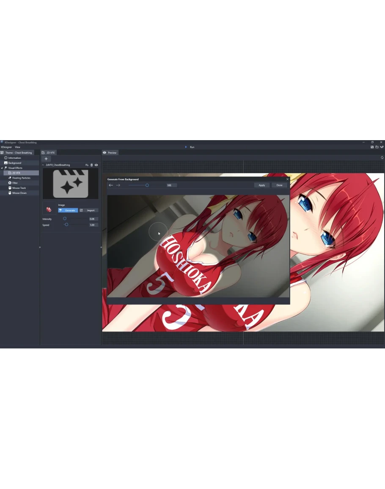Switch to the Preview tab
Screen dimensions: 385x489
pyautogui.click(x=110, y=152)
